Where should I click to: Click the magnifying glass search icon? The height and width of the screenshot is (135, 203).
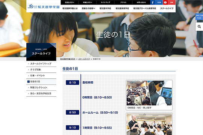[199, 27]
